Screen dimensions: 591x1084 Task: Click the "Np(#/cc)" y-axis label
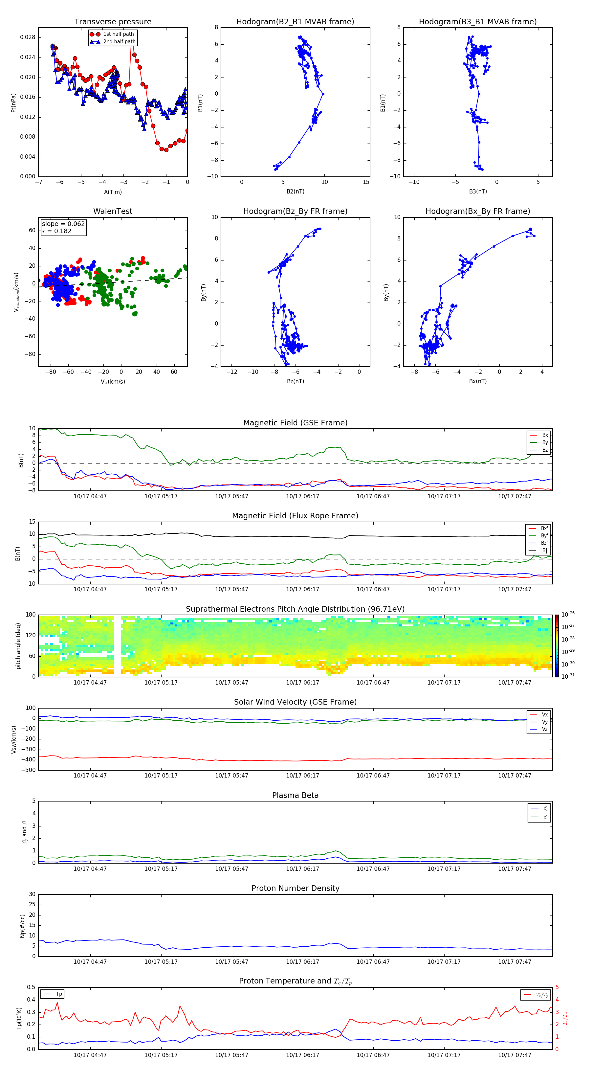[22, 926]
